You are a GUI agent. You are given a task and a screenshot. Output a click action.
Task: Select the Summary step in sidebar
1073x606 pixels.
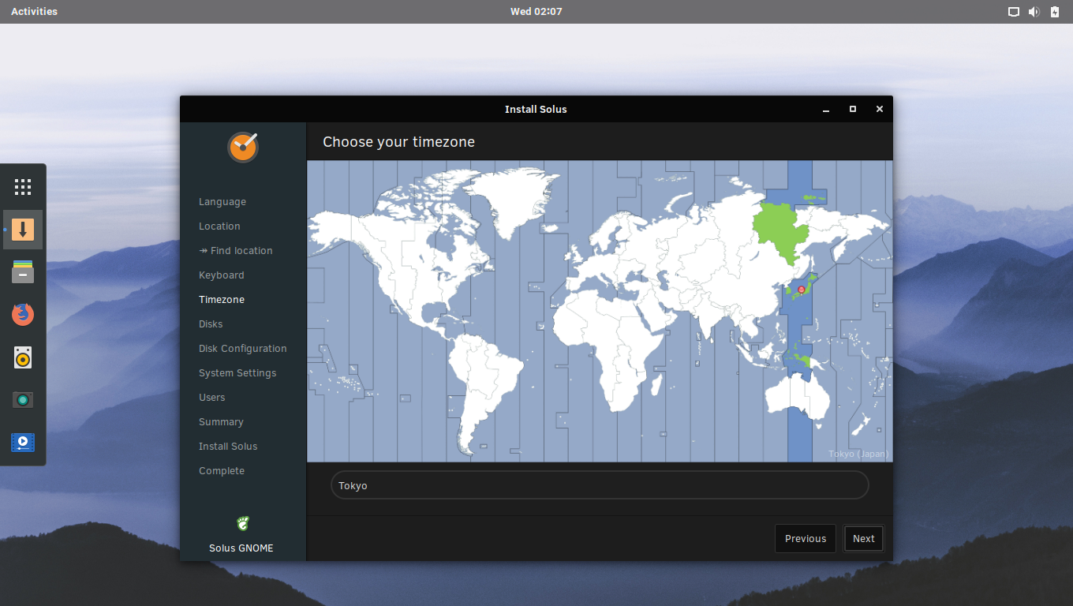coord(221,422)
